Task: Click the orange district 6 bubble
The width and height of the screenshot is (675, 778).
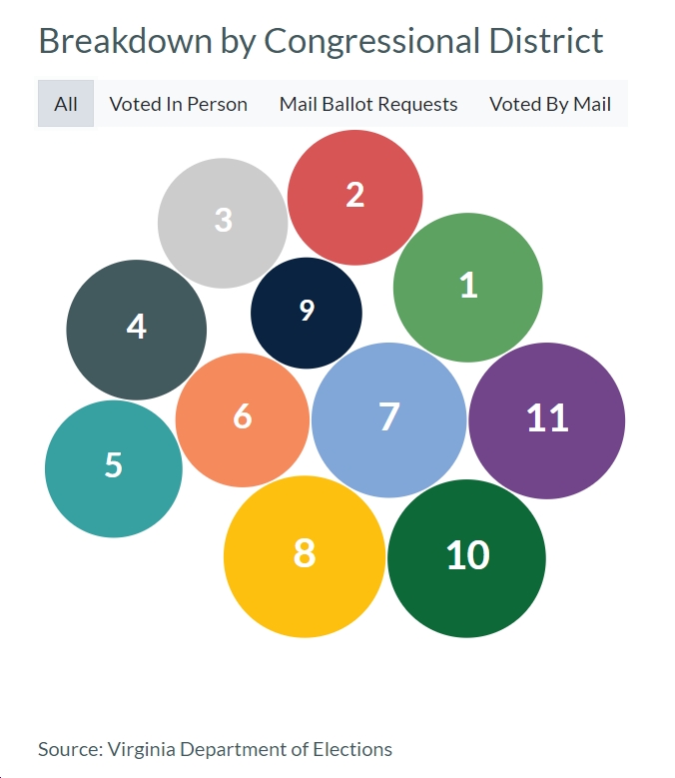Action: (243, 419)
